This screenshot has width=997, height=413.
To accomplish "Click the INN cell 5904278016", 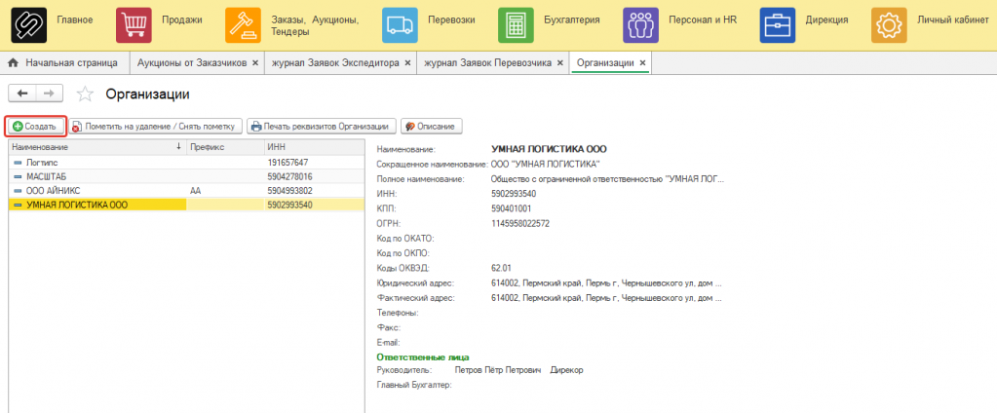I will [x=290, y=176].
